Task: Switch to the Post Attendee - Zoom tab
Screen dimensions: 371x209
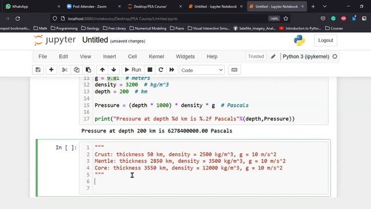Action: coord(93,6)
